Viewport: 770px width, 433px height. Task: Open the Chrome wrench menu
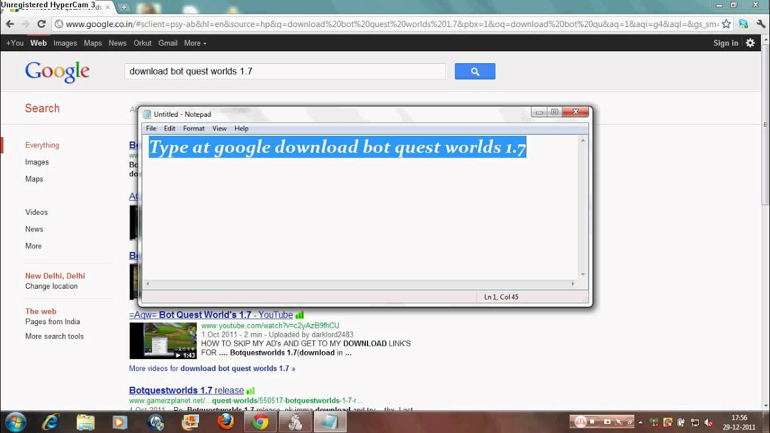pyautogui.click(x=760, y=24)
